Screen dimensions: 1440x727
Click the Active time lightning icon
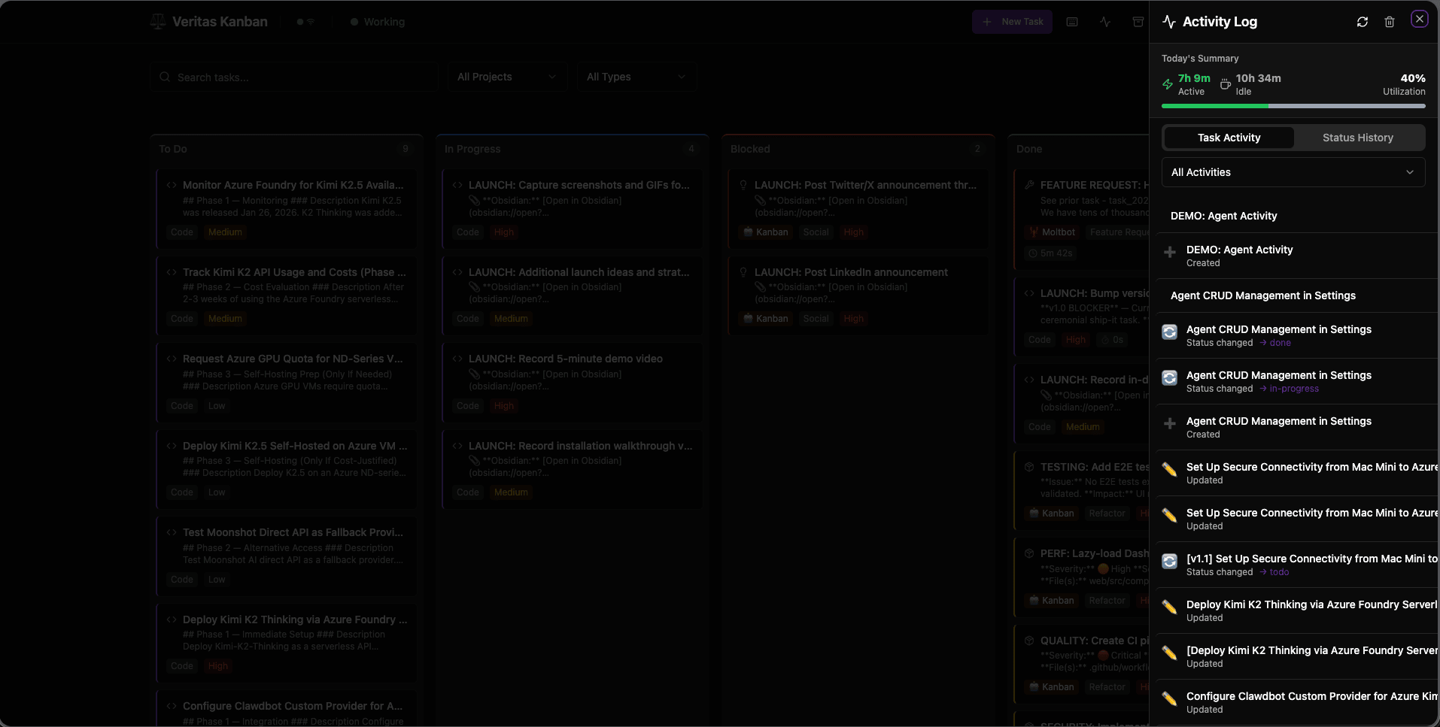pyautogui.click(x=1168, y=84)
